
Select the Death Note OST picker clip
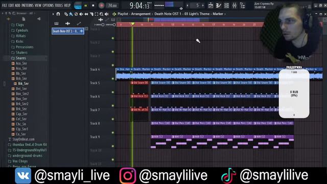68,31
